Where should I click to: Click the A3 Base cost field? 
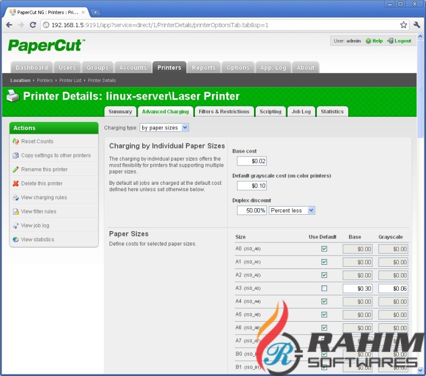click(x=357, y=289)
